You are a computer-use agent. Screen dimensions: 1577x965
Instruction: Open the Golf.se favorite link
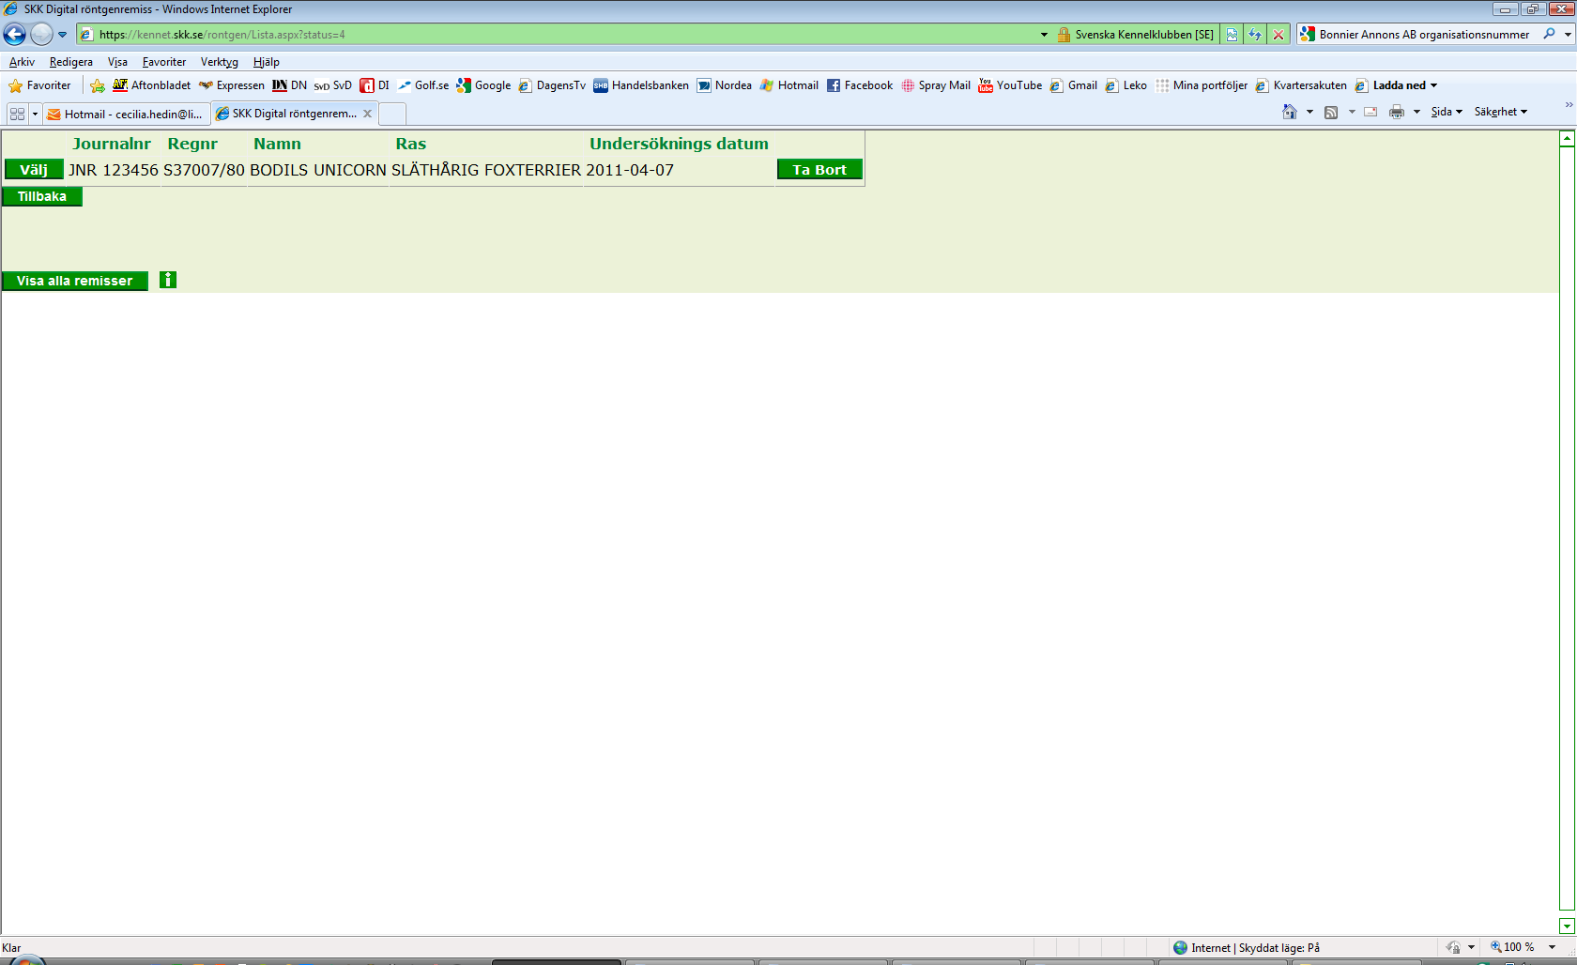(x=423, y=85)
